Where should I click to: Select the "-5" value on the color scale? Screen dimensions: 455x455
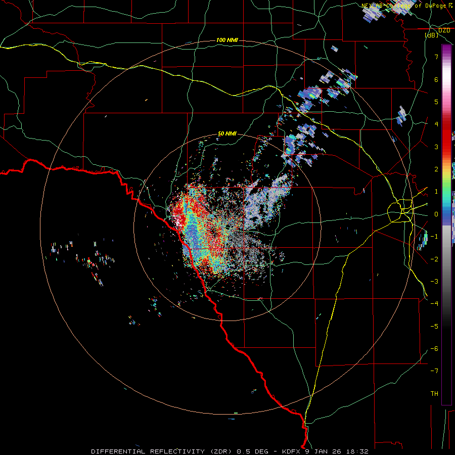pos(434,326)
